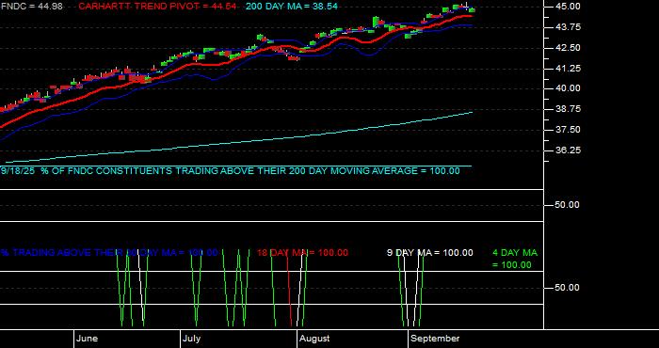Click the 200 DAY MA = 38.54 label

click(x=291, y=7)
